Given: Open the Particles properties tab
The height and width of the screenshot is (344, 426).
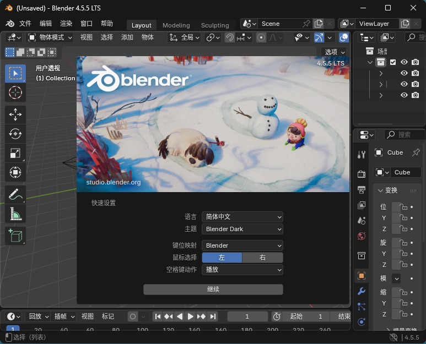Looking at the screenshot, I should [362, 307].
